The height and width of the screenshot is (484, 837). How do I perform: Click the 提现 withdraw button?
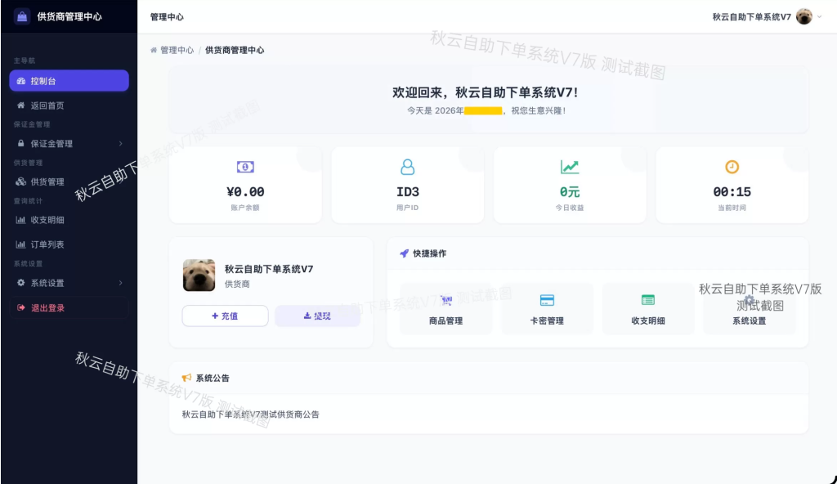[318, 316]
